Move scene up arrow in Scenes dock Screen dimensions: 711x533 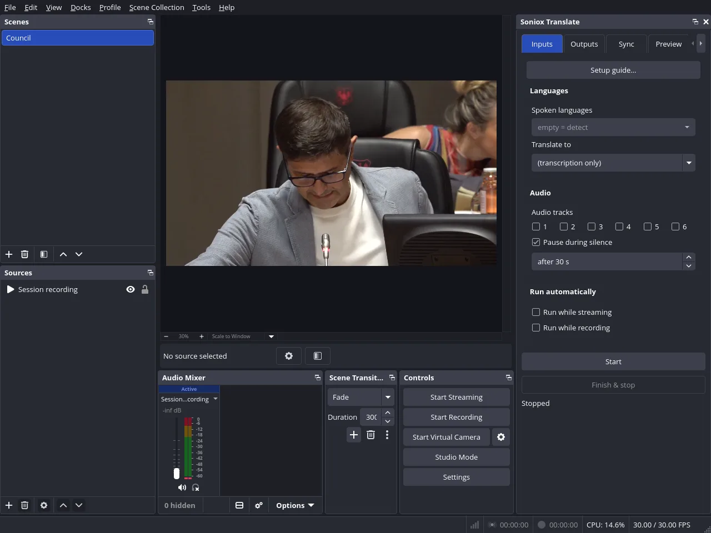click(63, 254)
